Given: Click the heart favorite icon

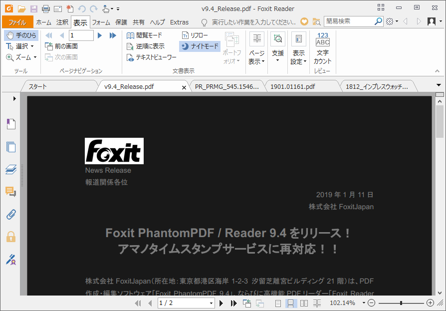Looking at the screenshot, I should (x=304, y=21).
